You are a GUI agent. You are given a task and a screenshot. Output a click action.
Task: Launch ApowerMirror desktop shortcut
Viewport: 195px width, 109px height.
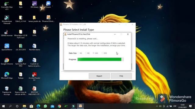tap(7, 47)
